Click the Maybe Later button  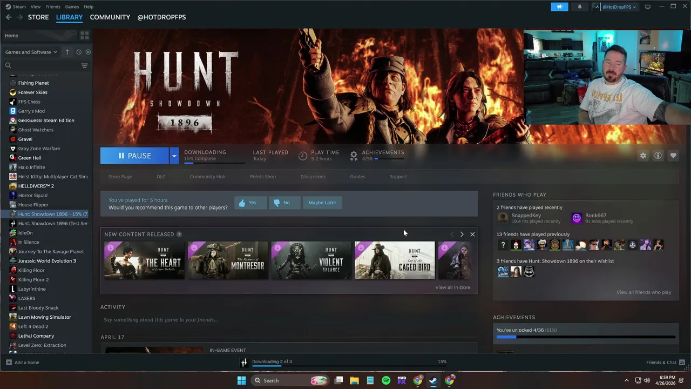click(322, 203)
